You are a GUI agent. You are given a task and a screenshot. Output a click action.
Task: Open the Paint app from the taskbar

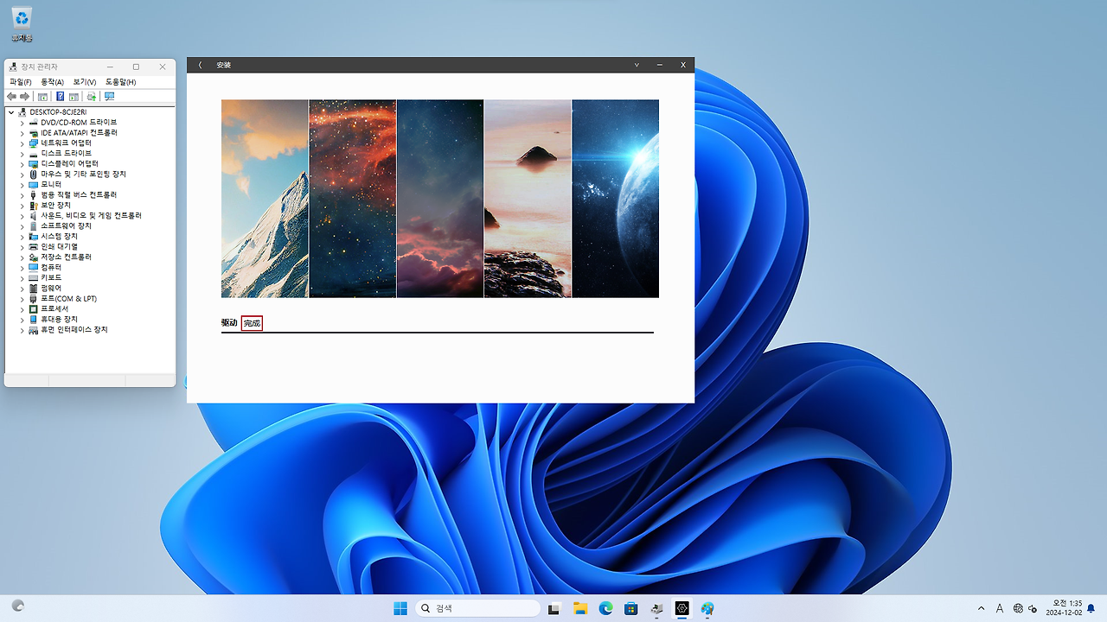tap(707, 608)
